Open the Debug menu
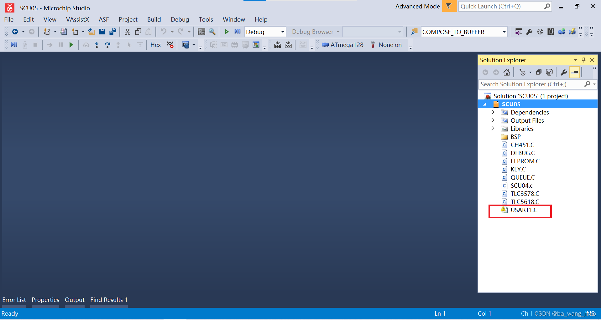601x320 pixels. tap(180, 19)
